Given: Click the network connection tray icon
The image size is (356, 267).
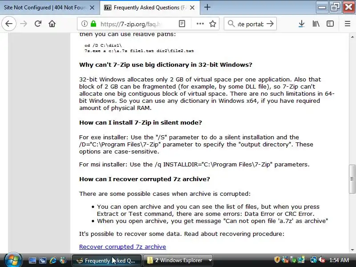Looking at the screenshot, I should (x=314, y=260).
